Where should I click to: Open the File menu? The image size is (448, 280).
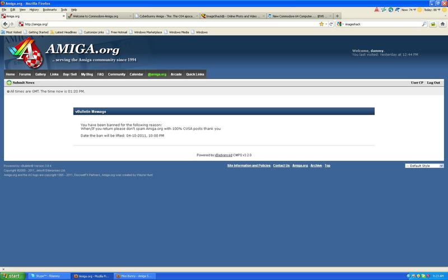(4, 10)
